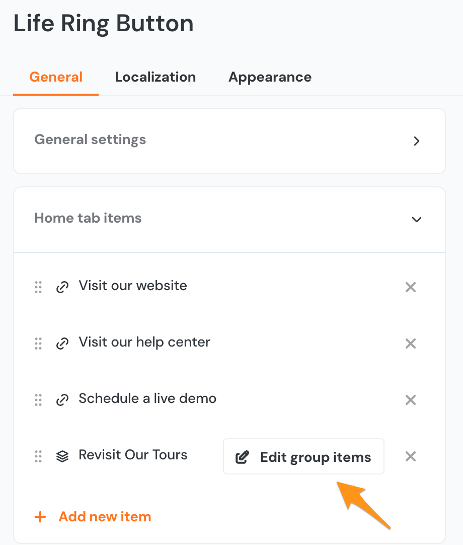
Task: Expand the General settings section
Action: (x=416, y=141)
